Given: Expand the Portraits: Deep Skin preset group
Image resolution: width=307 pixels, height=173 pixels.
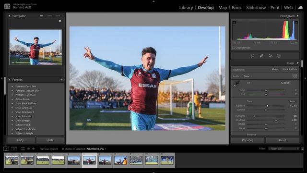Looking at the screenshot, I should [x=12, y=86].
